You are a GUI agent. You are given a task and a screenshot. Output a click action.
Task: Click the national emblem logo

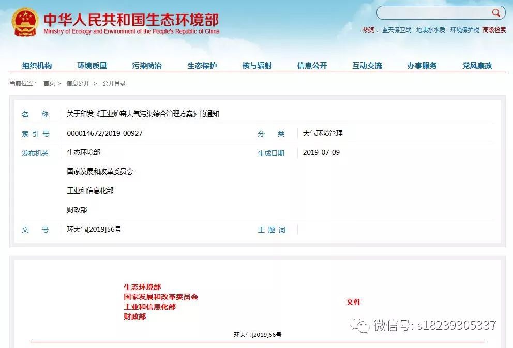[x=24, y=22]
